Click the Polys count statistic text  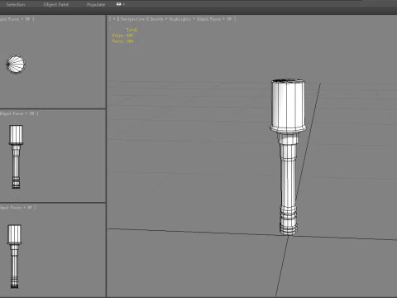coord(122,36)
